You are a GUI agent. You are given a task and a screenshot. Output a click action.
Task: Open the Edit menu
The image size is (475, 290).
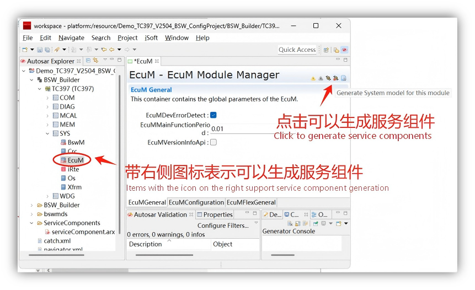point(45,38)
